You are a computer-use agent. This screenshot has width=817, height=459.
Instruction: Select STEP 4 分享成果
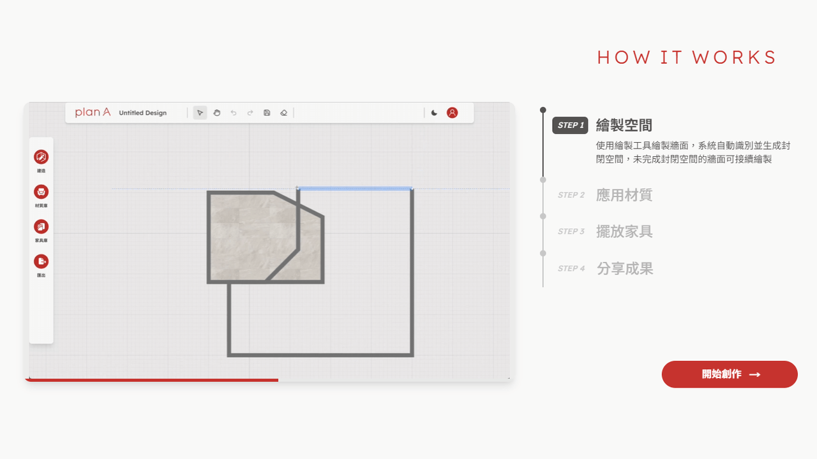[x=624, y=268]
